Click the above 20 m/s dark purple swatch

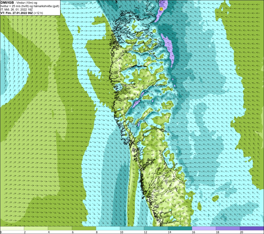[252, 228]
